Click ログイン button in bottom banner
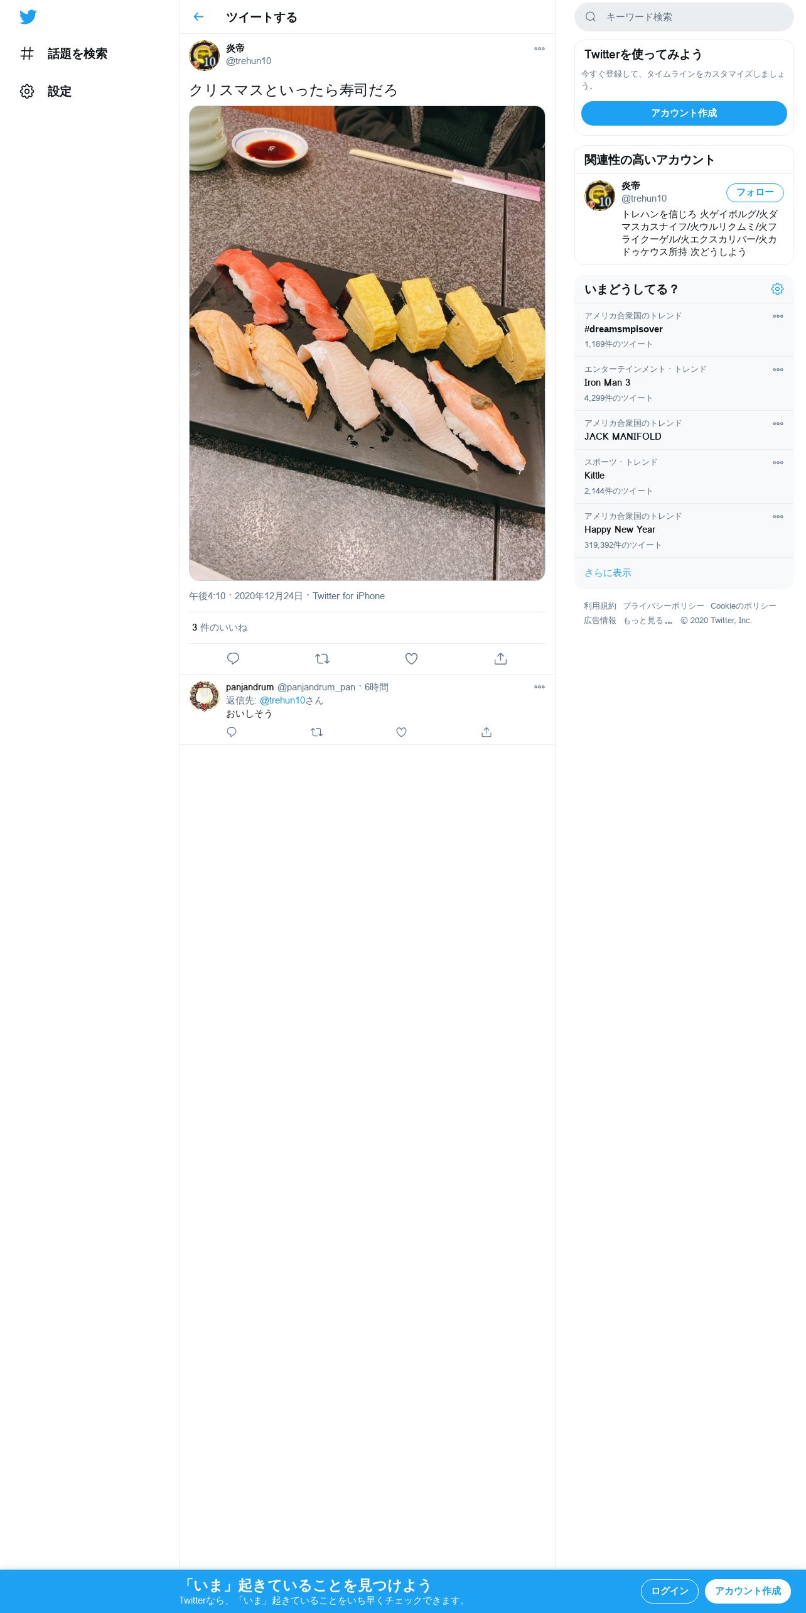 pyautogui.click(x=669, y=1591)
